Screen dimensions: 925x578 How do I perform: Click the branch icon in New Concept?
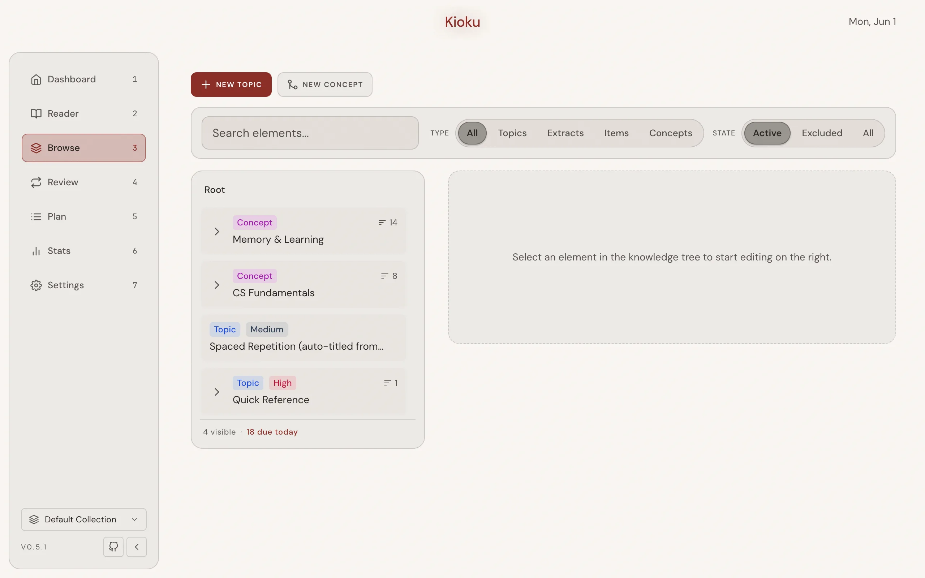coord(292,85)
